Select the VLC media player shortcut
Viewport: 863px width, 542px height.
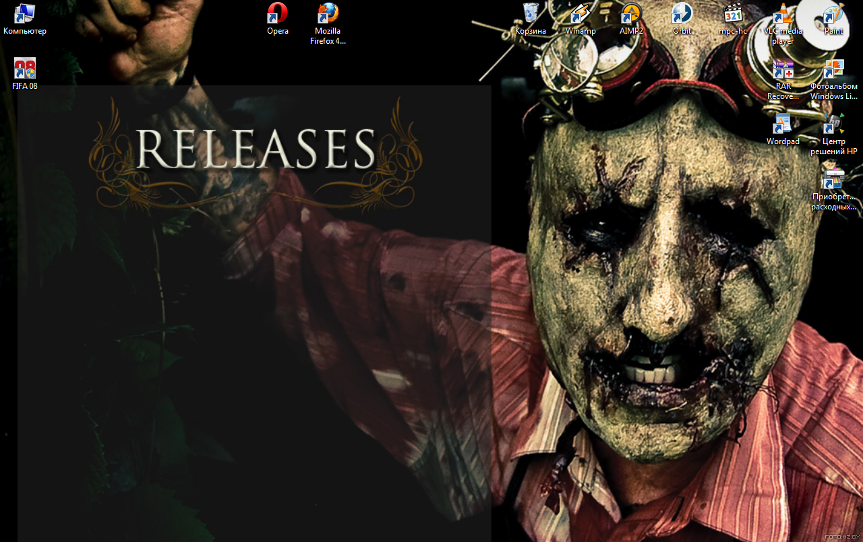pos(783,24)
